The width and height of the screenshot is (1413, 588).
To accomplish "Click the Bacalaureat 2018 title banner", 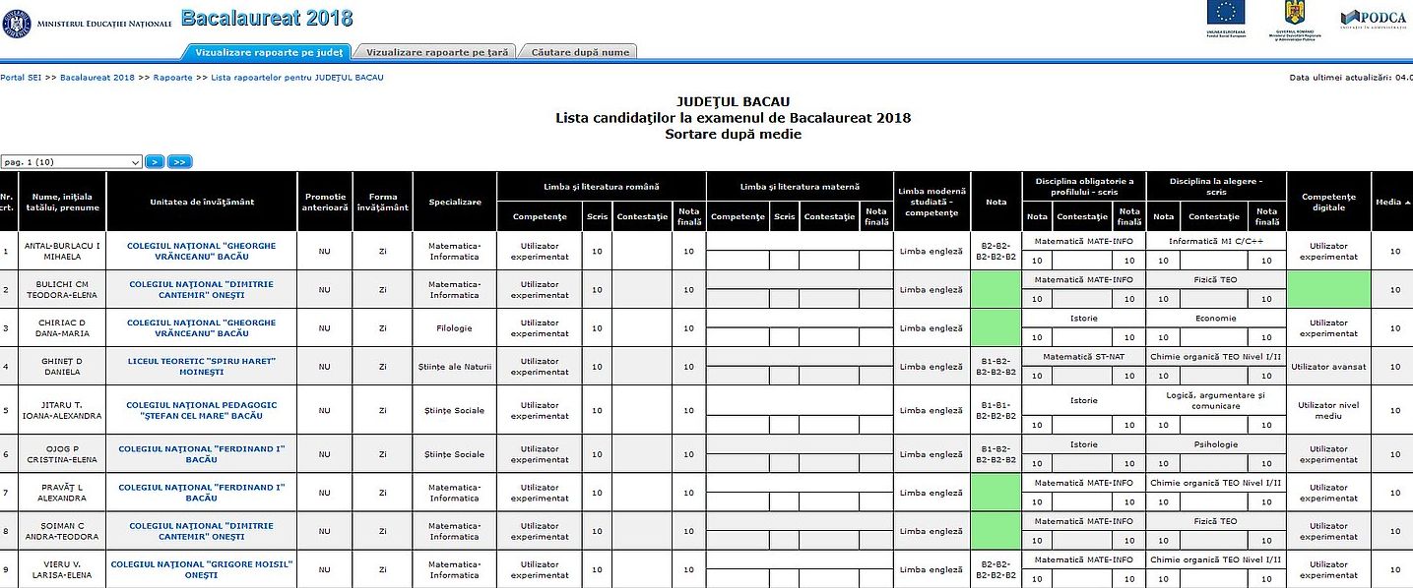I will point(267,19).
